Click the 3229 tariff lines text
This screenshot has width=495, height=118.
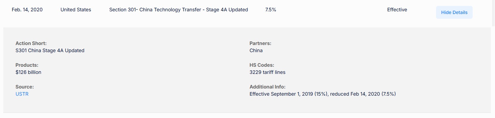tap(267, 72)
